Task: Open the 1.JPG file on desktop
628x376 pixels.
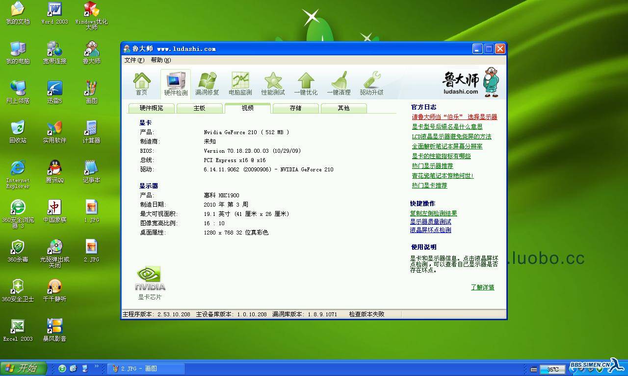Action: [x=91, y=211]
